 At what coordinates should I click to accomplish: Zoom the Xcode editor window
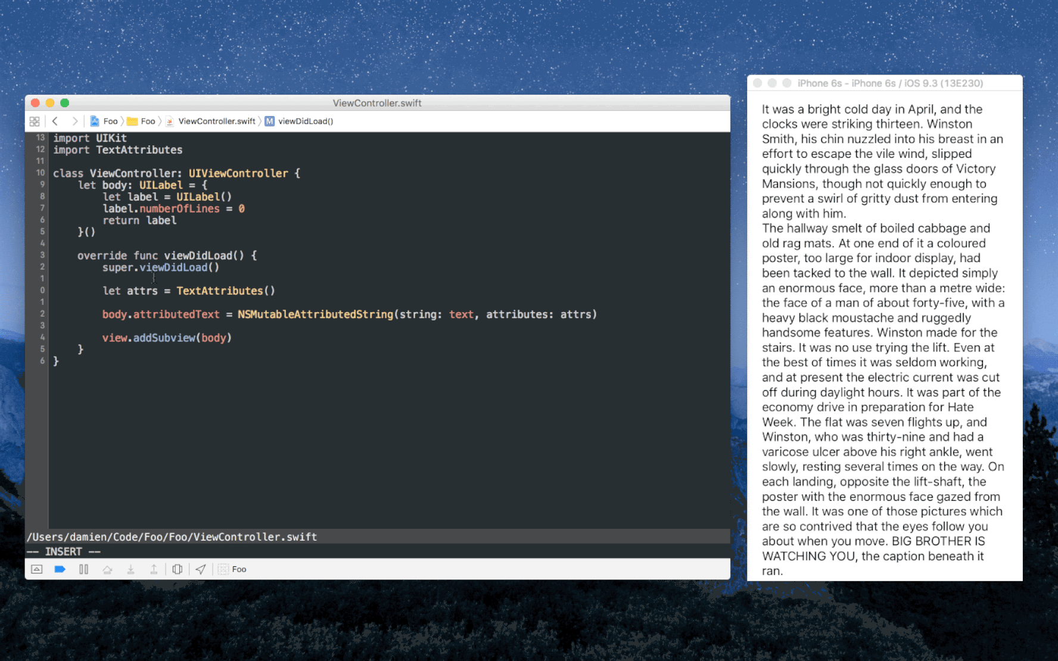point(65,103)
